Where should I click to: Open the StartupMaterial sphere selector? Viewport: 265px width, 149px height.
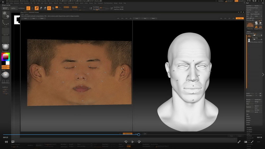(6, 48)
